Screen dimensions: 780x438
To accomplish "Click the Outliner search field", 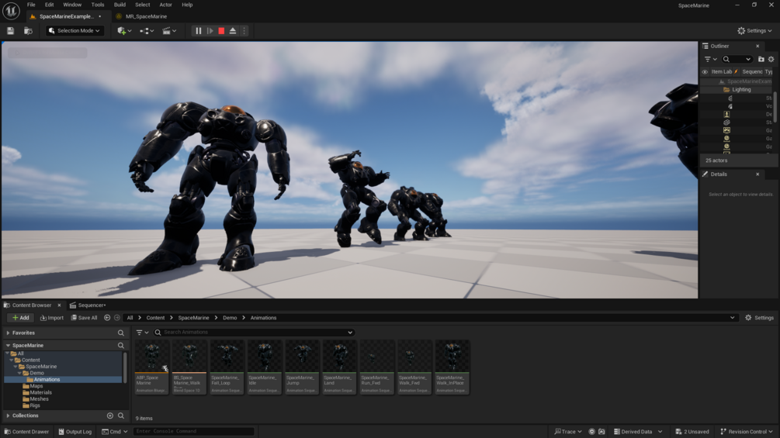I will pyautogui.click(x=737, y=59).
